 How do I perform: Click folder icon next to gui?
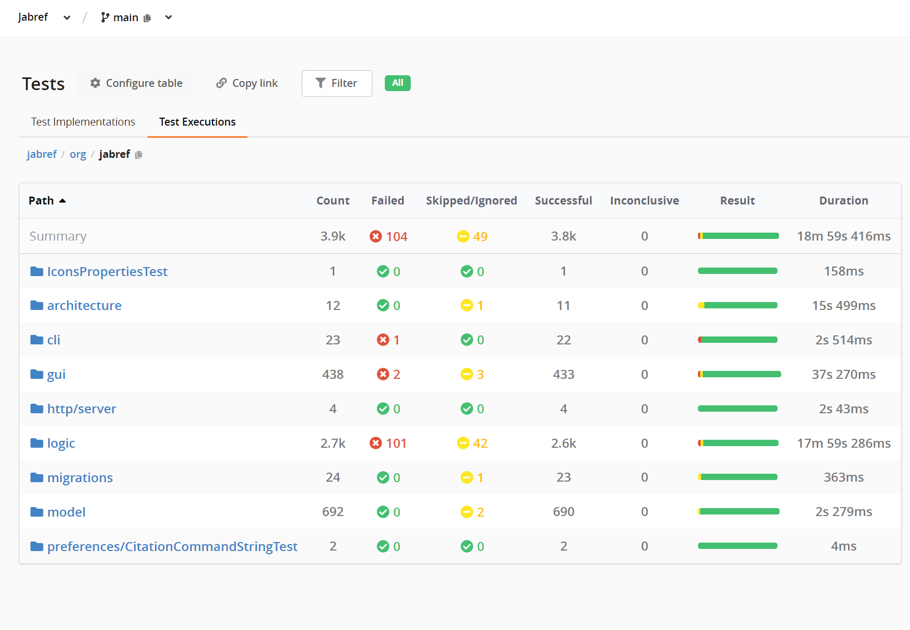37,375
